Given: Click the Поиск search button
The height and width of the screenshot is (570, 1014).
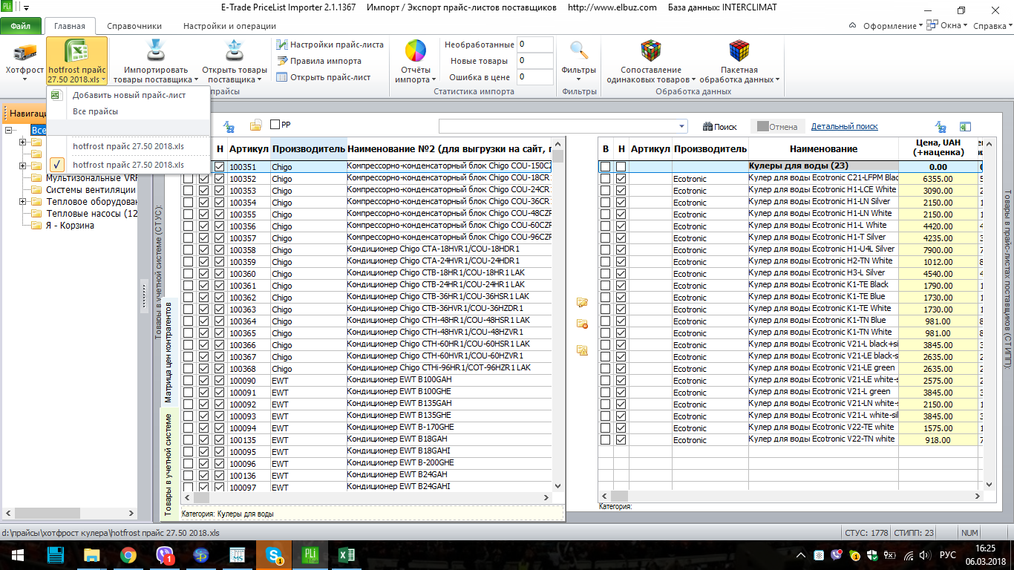Looking at the screenshot, I should [719, 127].
